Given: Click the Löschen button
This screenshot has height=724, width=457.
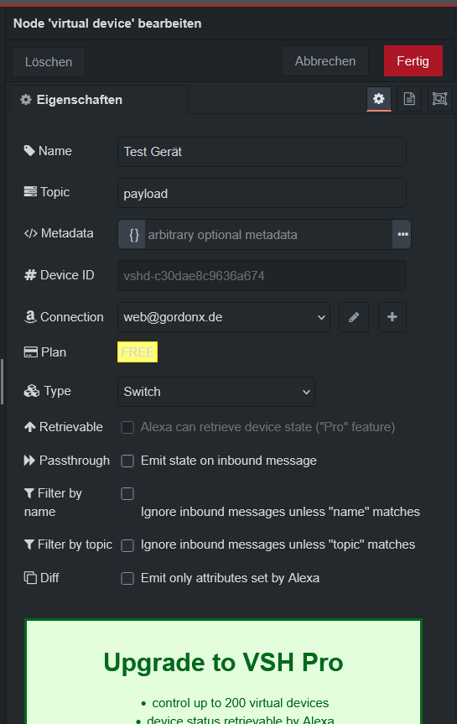Looking at the screenshot, I should tap(49, 62).
